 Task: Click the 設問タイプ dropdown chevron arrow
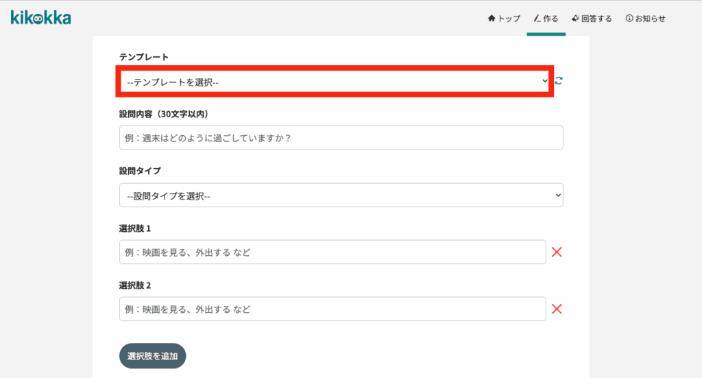pos(558,196)
